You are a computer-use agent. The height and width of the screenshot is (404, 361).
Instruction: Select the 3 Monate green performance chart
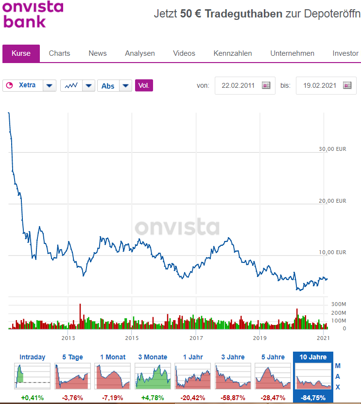coord(153,376)
